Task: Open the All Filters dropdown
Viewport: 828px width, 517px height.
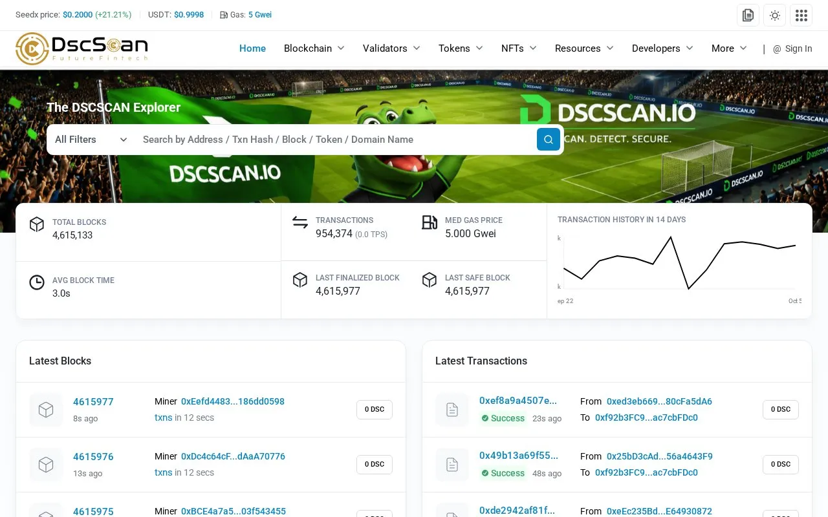Action: [x=91, y=140]
